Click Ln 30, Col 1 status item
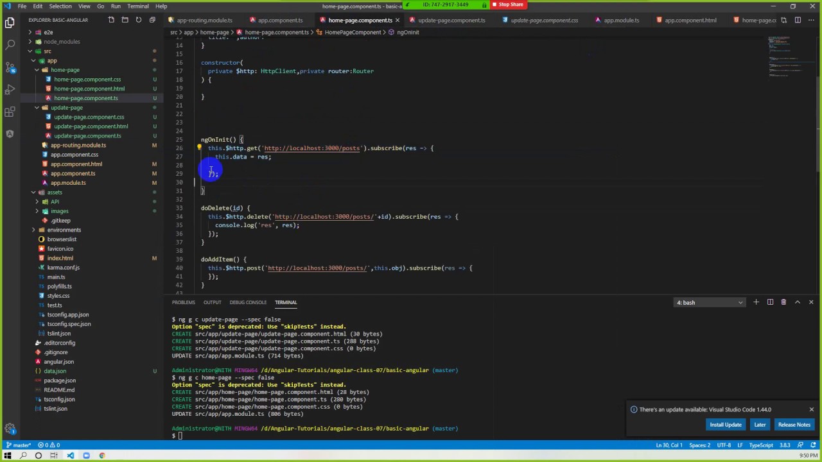The height and width of the screenshot is (462, 822). [x=669, y=445]
